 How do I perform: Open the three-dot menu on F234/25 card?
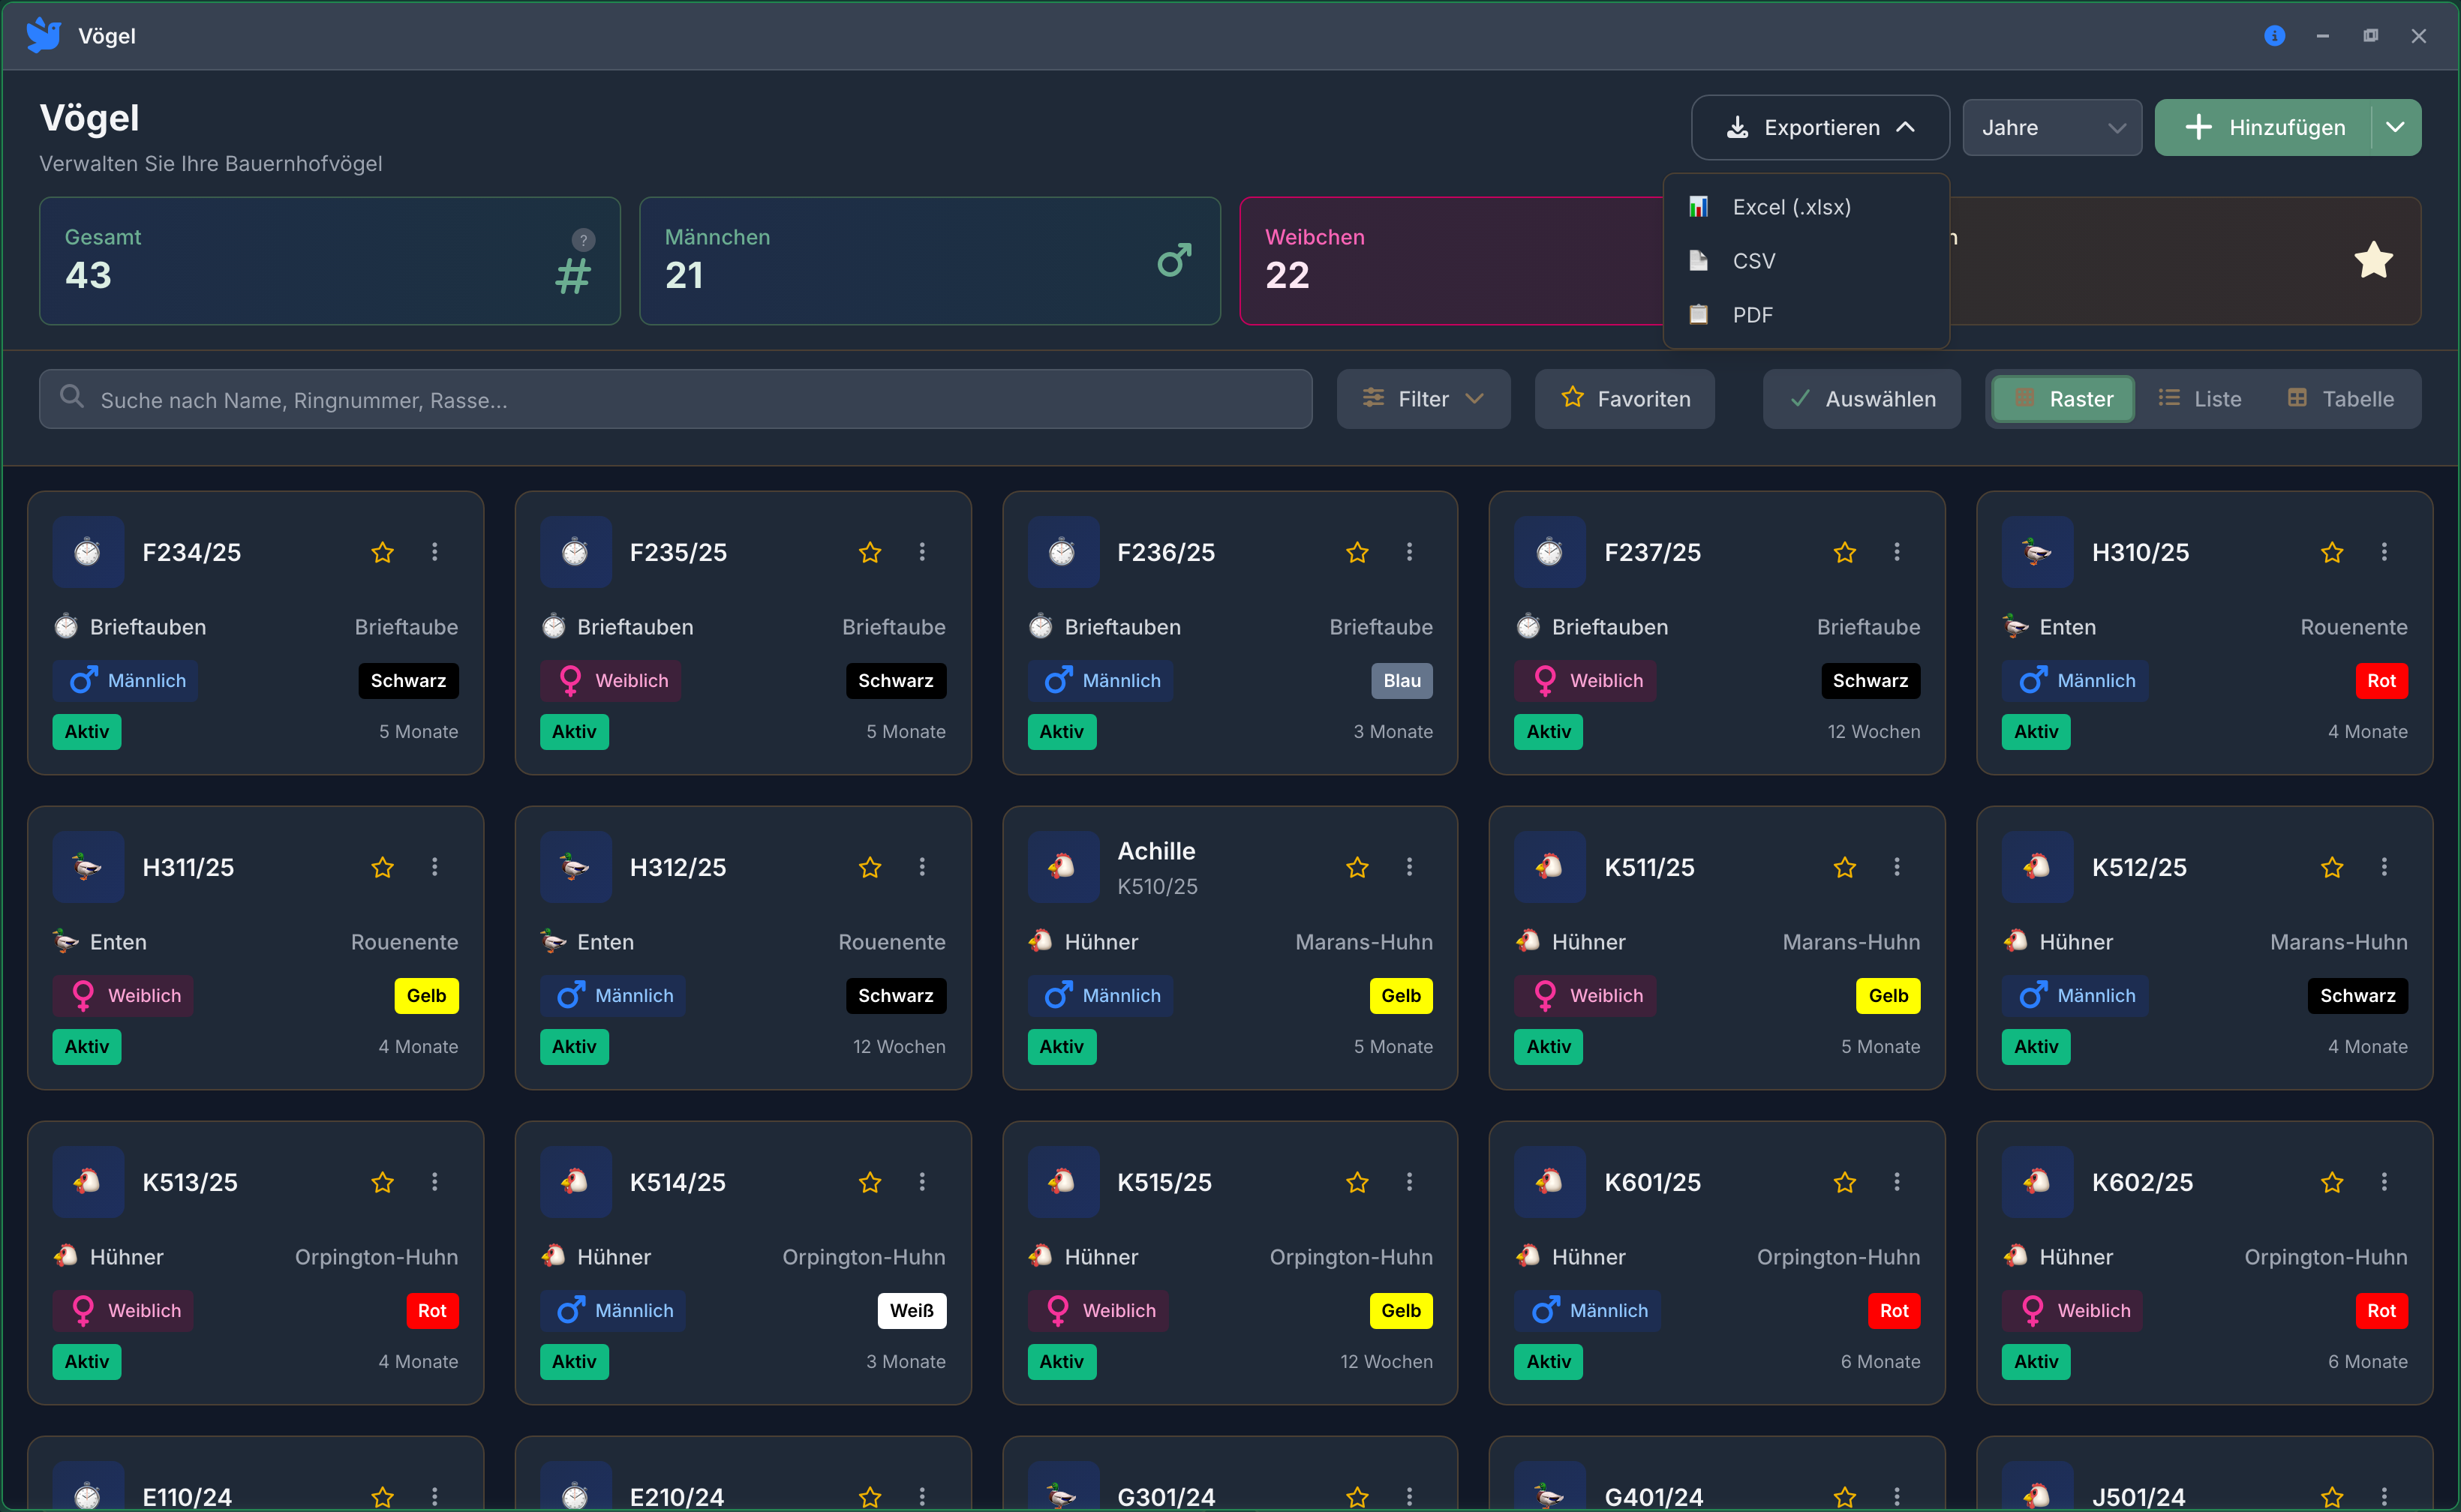coord(434,552)
